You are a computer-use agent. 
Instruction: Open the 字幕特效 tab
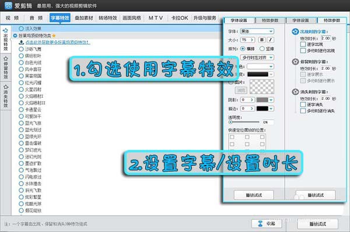coord(60,18)
